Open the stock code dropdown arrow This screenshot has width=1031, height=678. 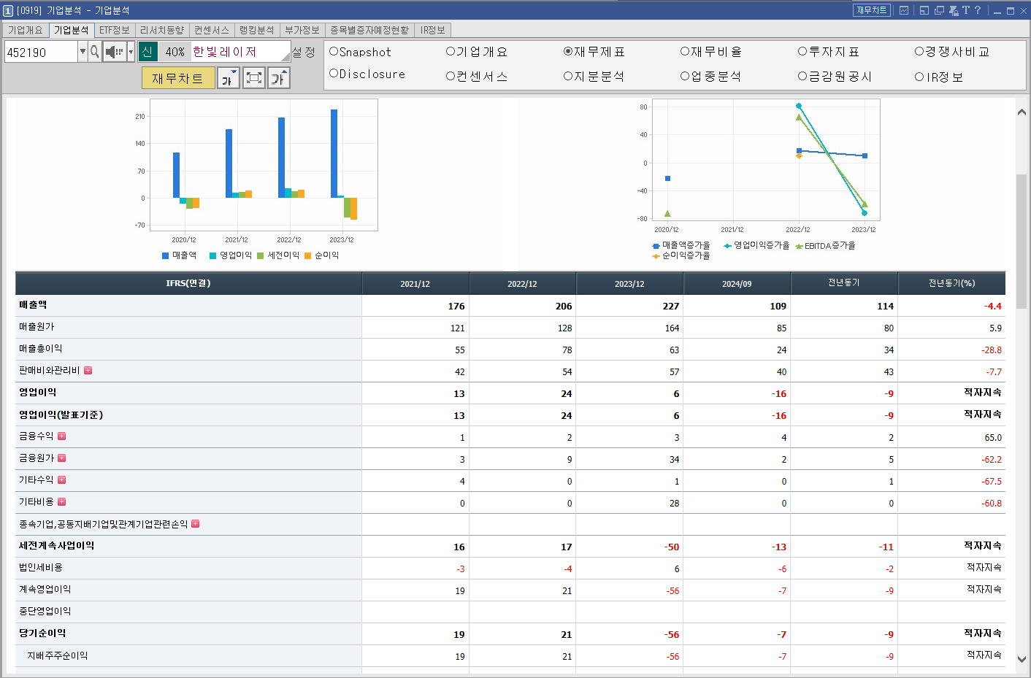[83, 52]
